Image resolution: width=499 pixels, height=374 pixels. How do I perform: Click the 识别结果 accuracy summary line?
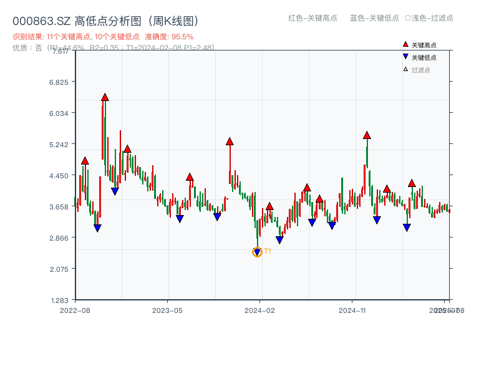tap(100, 36)
